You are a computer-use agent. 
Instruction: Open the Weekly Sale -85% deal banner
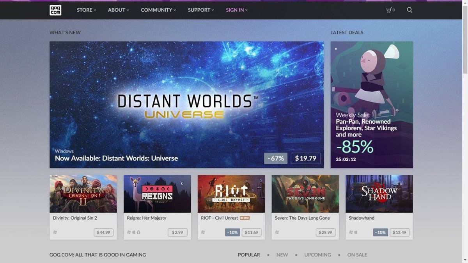point(371,105)
